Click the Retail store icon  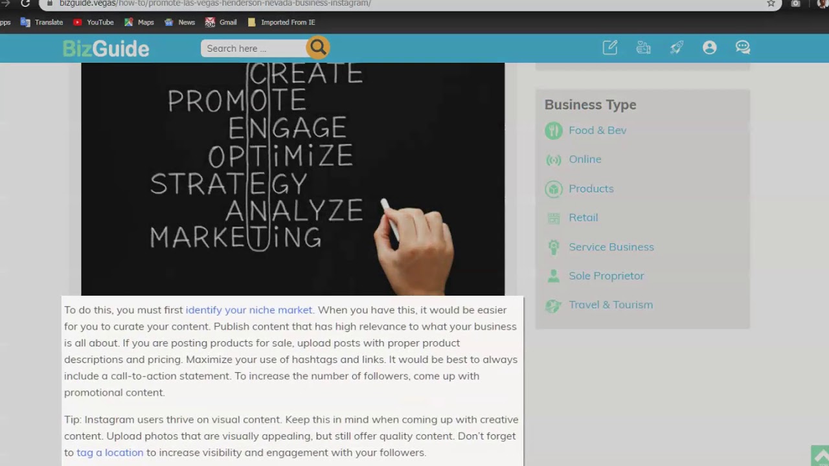[x=554, y=218]
